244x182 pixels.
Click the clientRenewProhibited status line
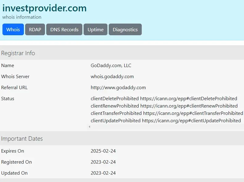(x=164, y=106)
